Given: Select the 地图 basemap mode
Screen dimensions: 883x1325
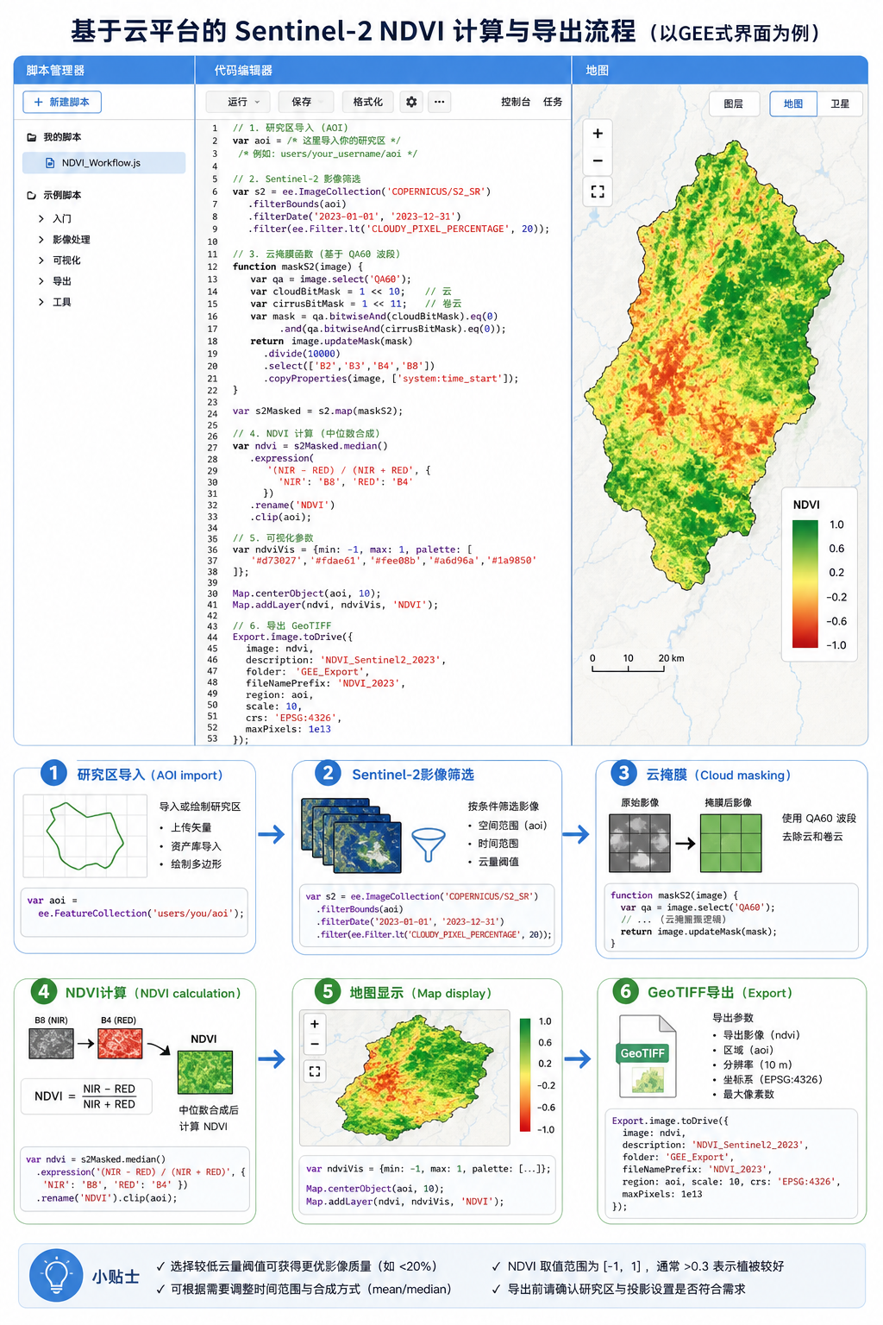Looking at the screenshot, I should (x=793, y=104).
